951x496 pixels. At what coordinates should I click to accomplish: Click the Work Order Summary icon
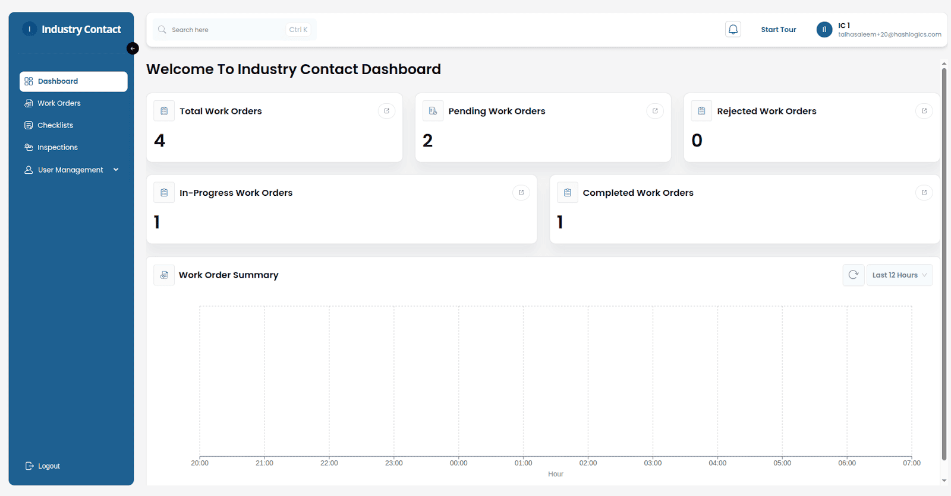[164, 275]
